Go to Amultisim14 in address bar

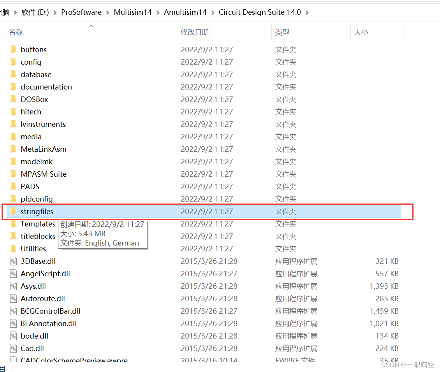coord(185,12)
